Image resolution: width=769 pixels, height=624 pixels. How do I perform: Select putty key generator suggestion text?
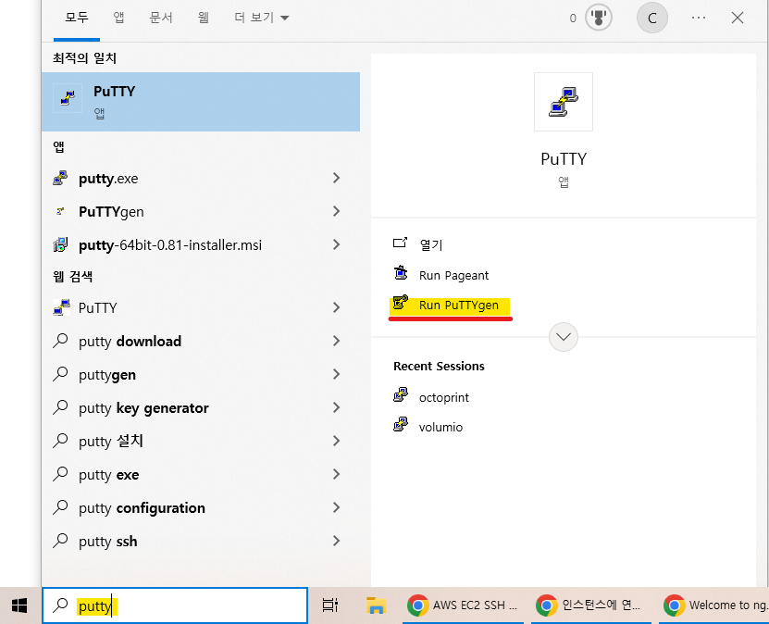[143, 407]
